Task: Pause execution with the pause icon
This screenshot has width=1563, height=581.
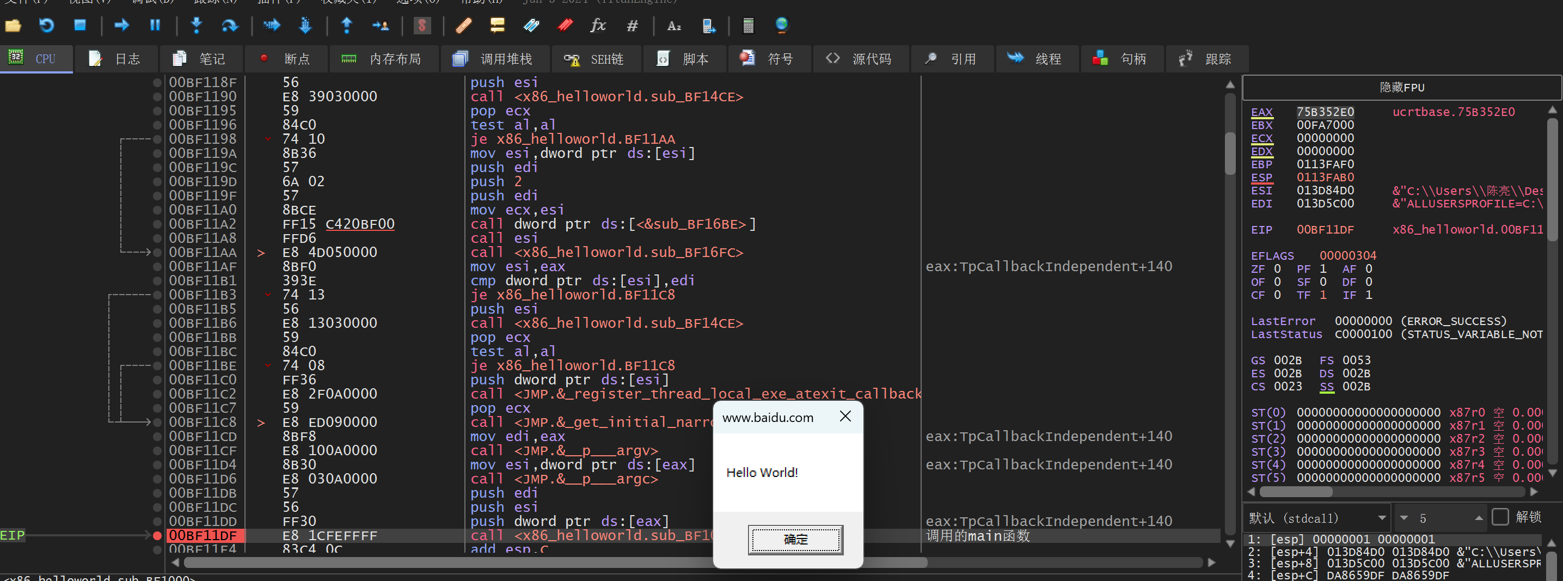Action: tap(155, 25)
